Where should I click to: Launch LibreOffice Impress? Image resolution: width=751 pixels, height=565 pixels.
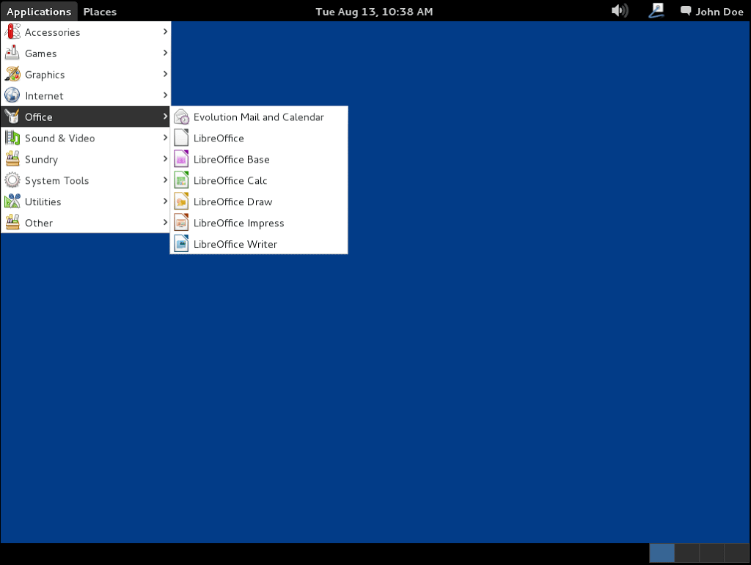point(259,223)
